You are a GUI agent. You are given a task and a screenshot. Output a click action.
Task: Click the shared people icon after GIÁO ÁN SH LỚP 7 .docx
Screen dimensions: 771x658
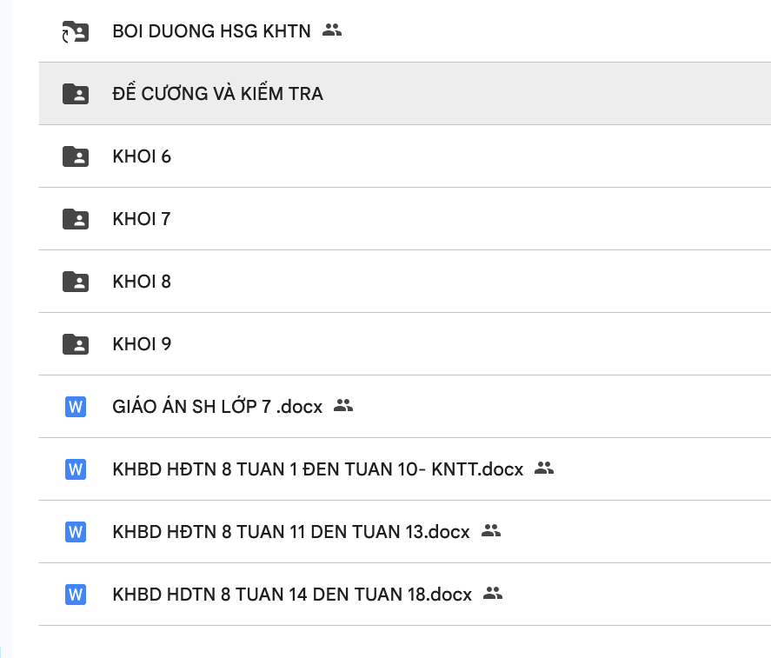tap(343, 405)
